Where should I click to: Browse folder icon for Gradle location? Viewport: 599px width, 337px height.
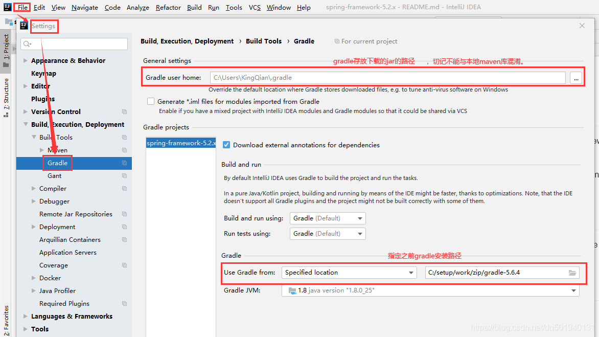click(x=572, y=273)
